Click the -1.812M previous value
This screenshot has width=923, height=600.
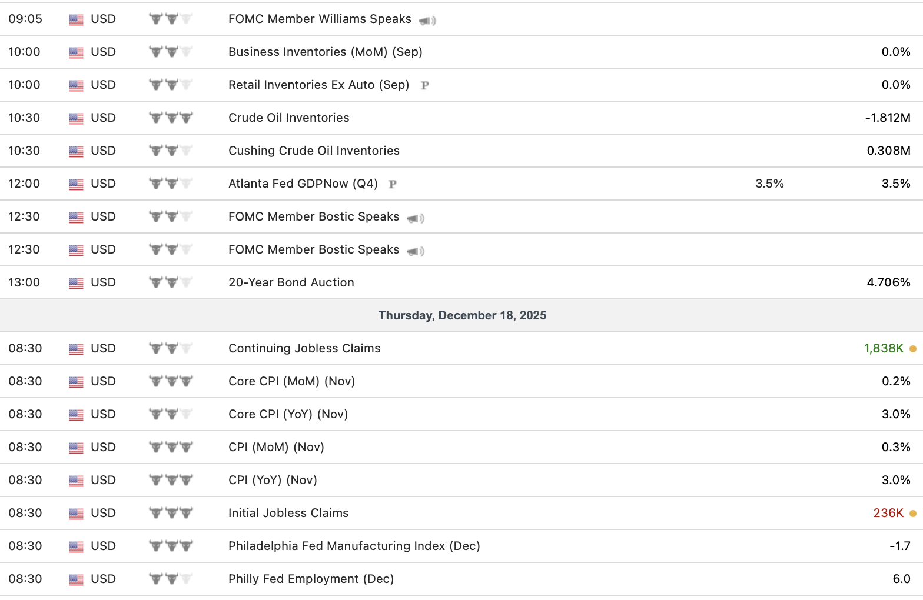click(887, 118)
